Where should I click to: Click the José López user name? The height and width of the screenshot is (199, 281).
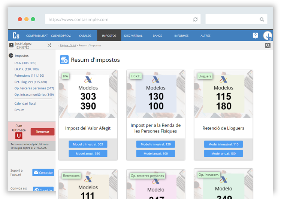[23, 44]
